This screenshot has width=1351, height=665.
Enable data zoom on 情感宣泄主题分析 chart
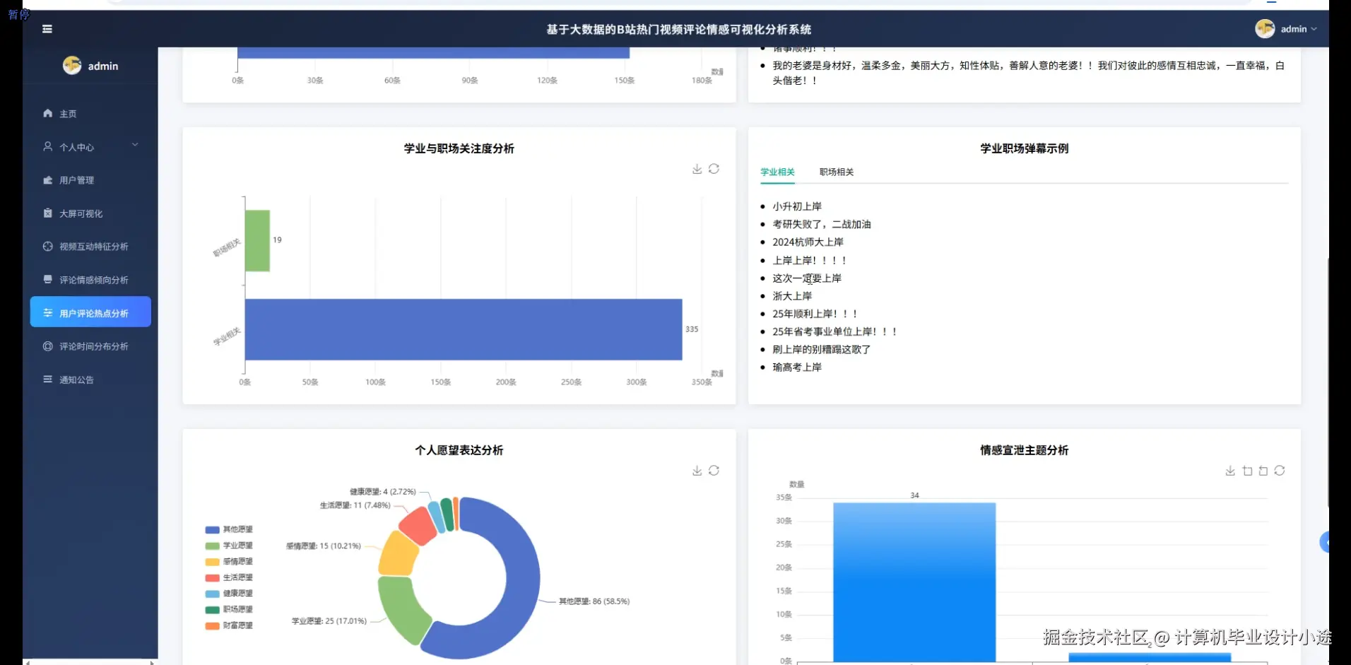(x=1247, y=470)
